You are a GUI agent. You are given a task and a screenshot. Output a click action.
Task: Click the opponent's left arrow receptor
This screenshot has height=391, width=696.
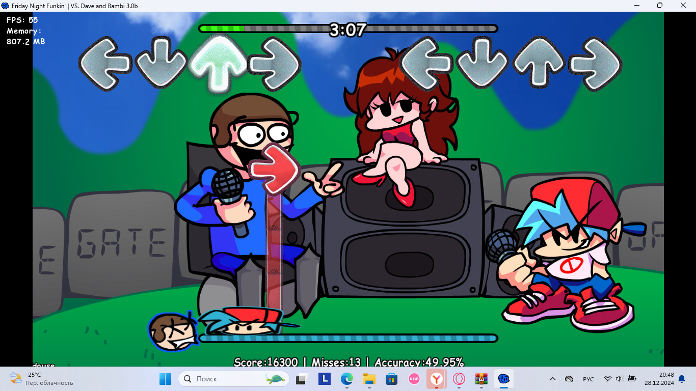pos(104,64)
